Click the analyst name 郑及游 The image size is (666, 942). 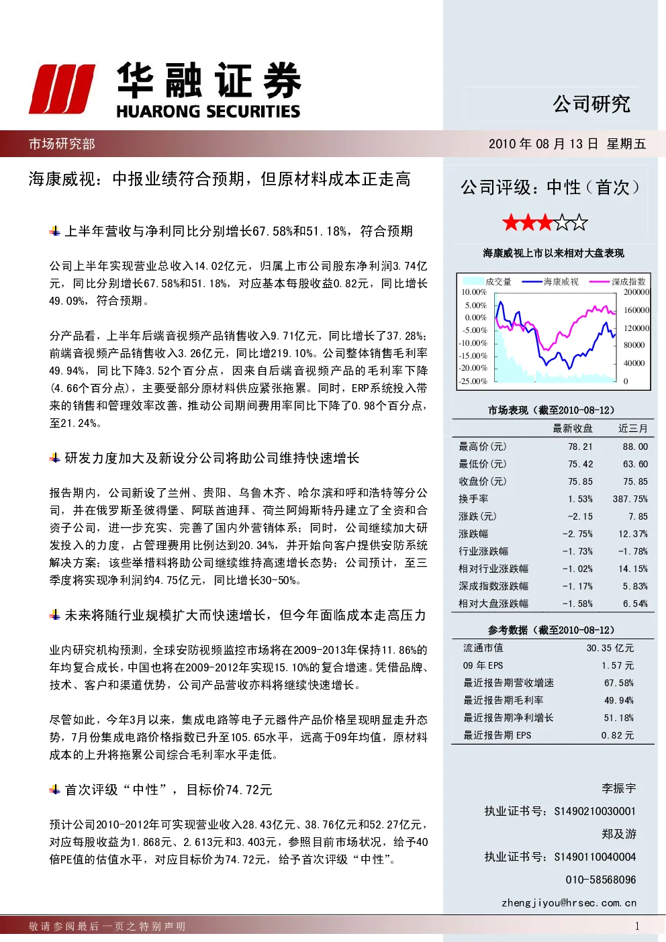pos(619,834)
